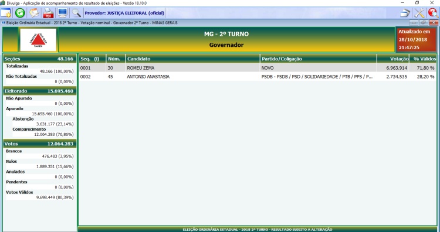Click sequence number 0002
This screenshot has height=232, width=440.
point(85,77)
